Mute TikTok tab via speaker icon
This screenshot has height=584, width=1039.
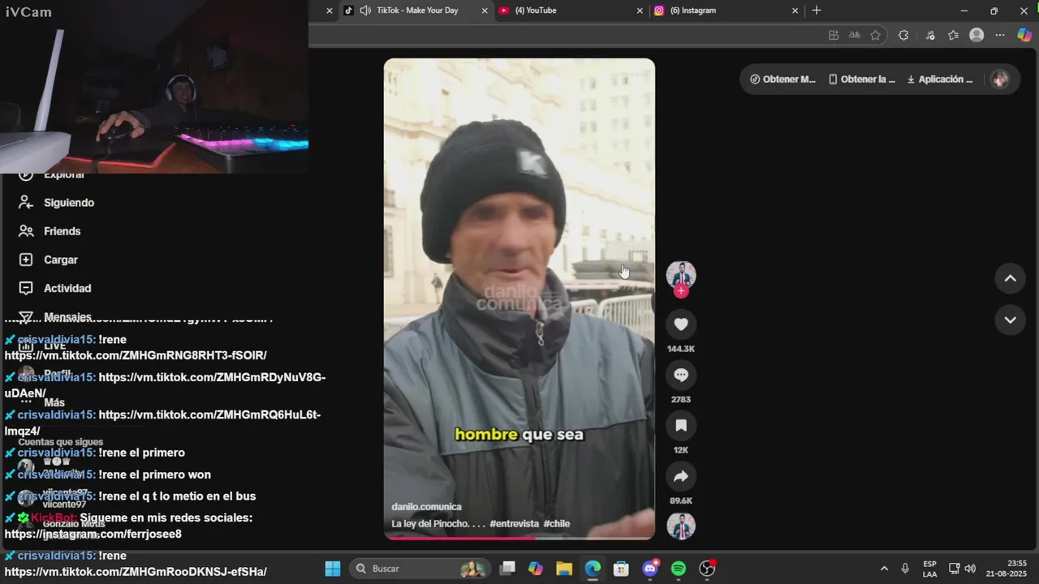point(365,11)
